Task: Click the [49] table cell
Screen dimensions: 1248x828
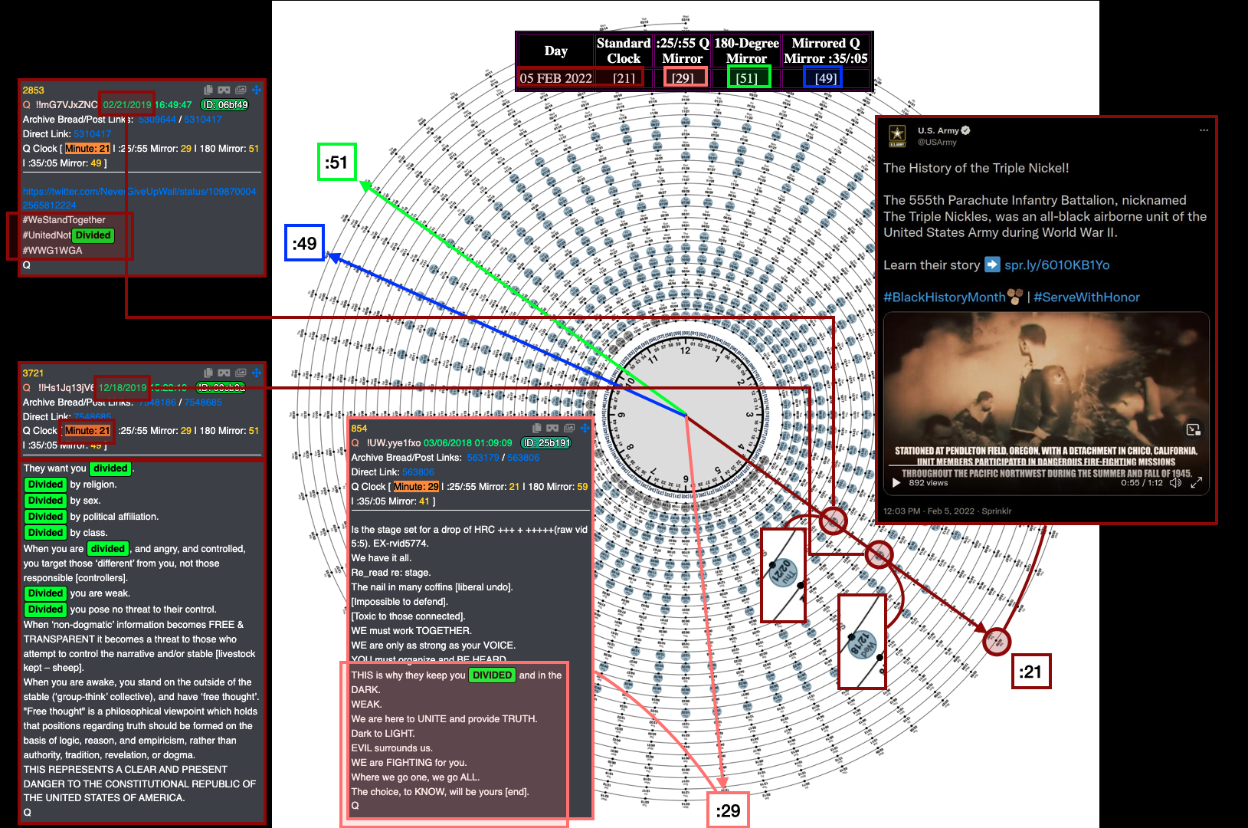Action: 826,78
